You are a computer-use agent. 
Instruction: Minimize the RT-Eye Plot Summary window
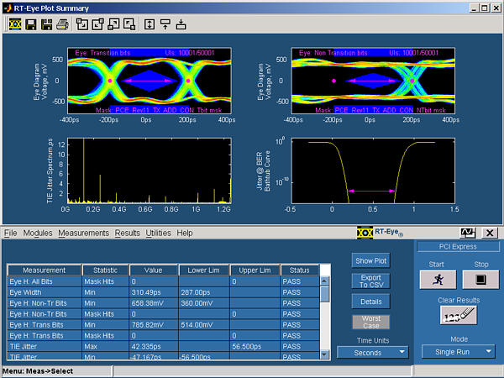(475, 8)
